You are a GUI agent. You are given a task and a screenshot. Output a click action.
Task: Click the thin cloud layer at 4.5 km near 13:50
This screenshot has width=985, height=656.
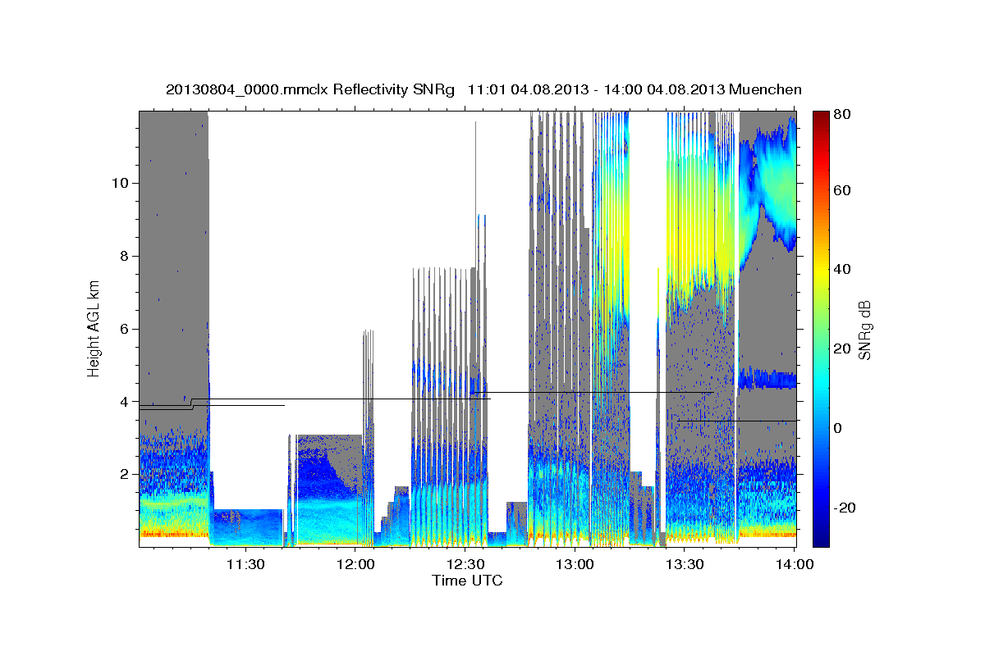click(767, 379)
